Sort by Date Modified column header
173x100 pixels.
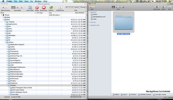[x=74, y=13]
